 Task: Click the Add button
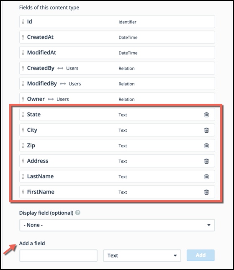tap(201, 255)
